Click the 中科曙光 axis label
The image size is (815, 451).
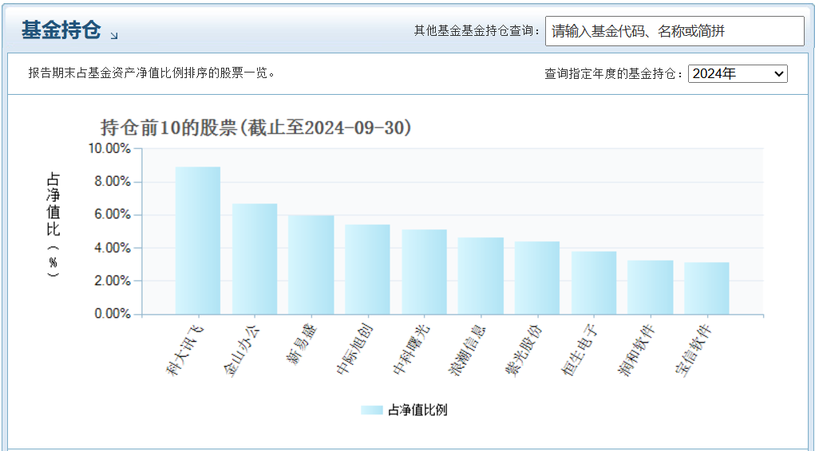tap(411, 351)
